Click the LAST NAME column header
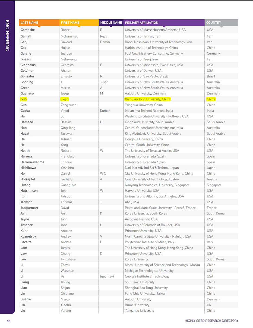Viewport: 253px width, 328px height. point(39,23)
